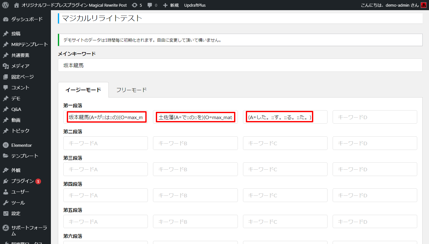429x244 pixels.
Task: Click the pin icon next to トピック
Action: 5,131
